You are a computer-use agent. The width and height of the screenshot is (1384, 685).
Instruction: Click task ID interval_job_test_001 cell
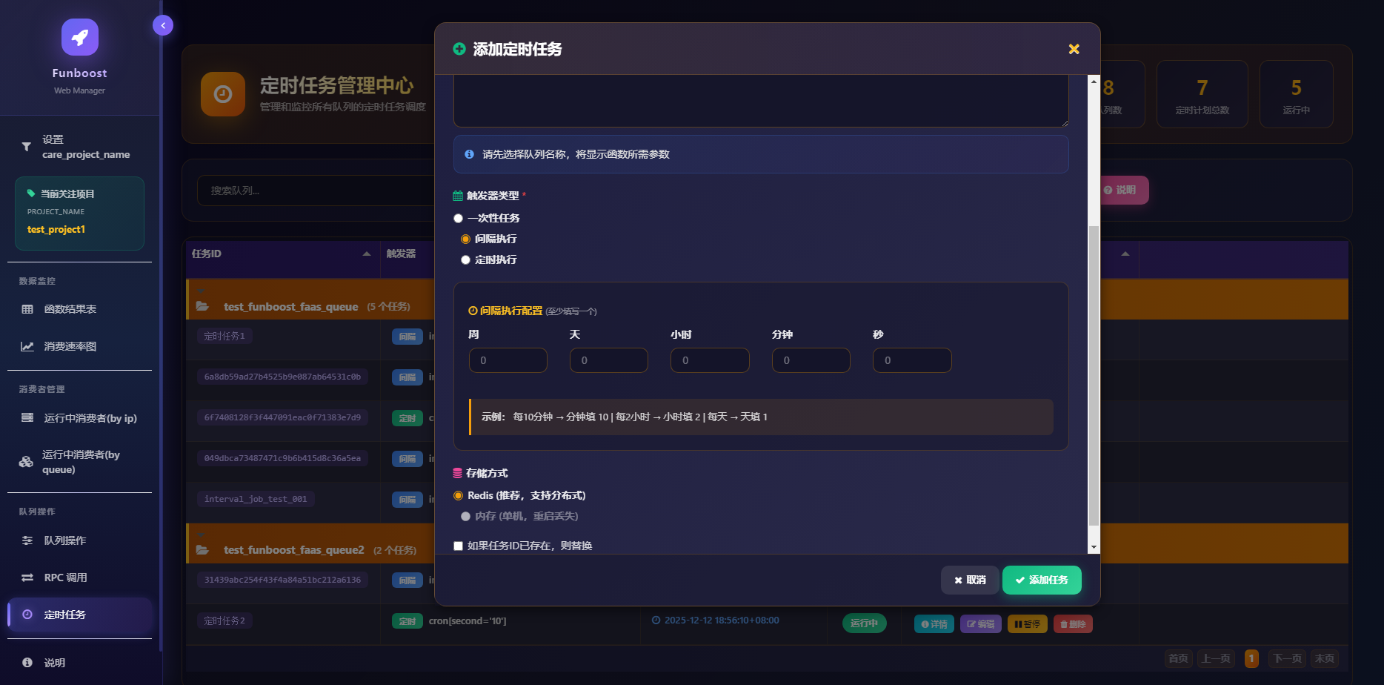pos(256,499)
